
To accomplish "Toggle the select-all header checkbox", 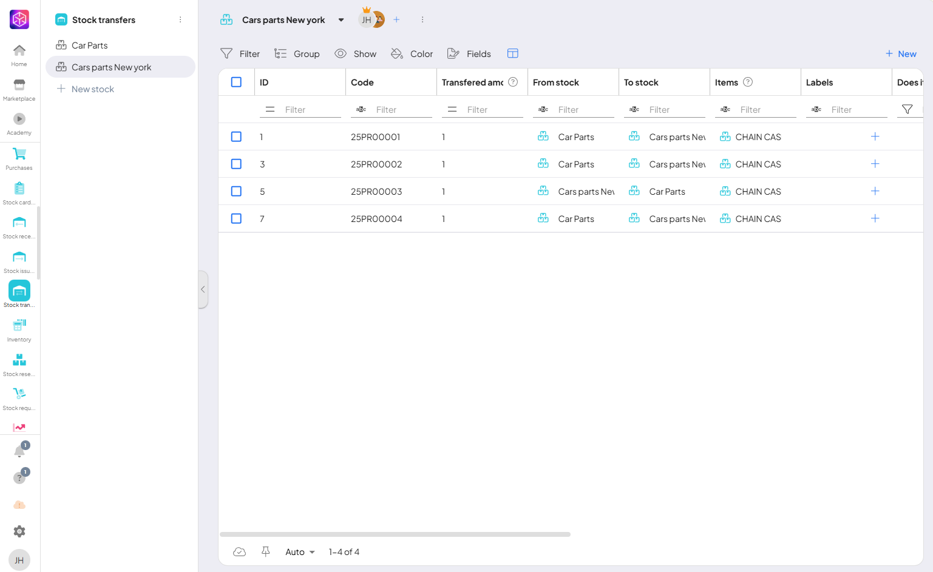I will click(236, 82).
